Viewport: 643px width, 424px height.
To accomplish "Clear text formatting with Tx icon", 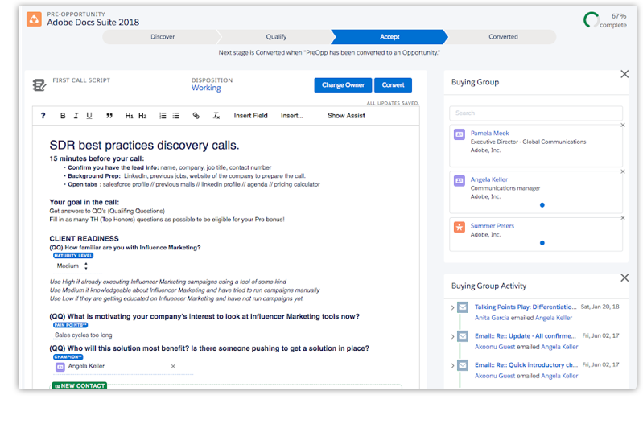I will pos(216,116).
